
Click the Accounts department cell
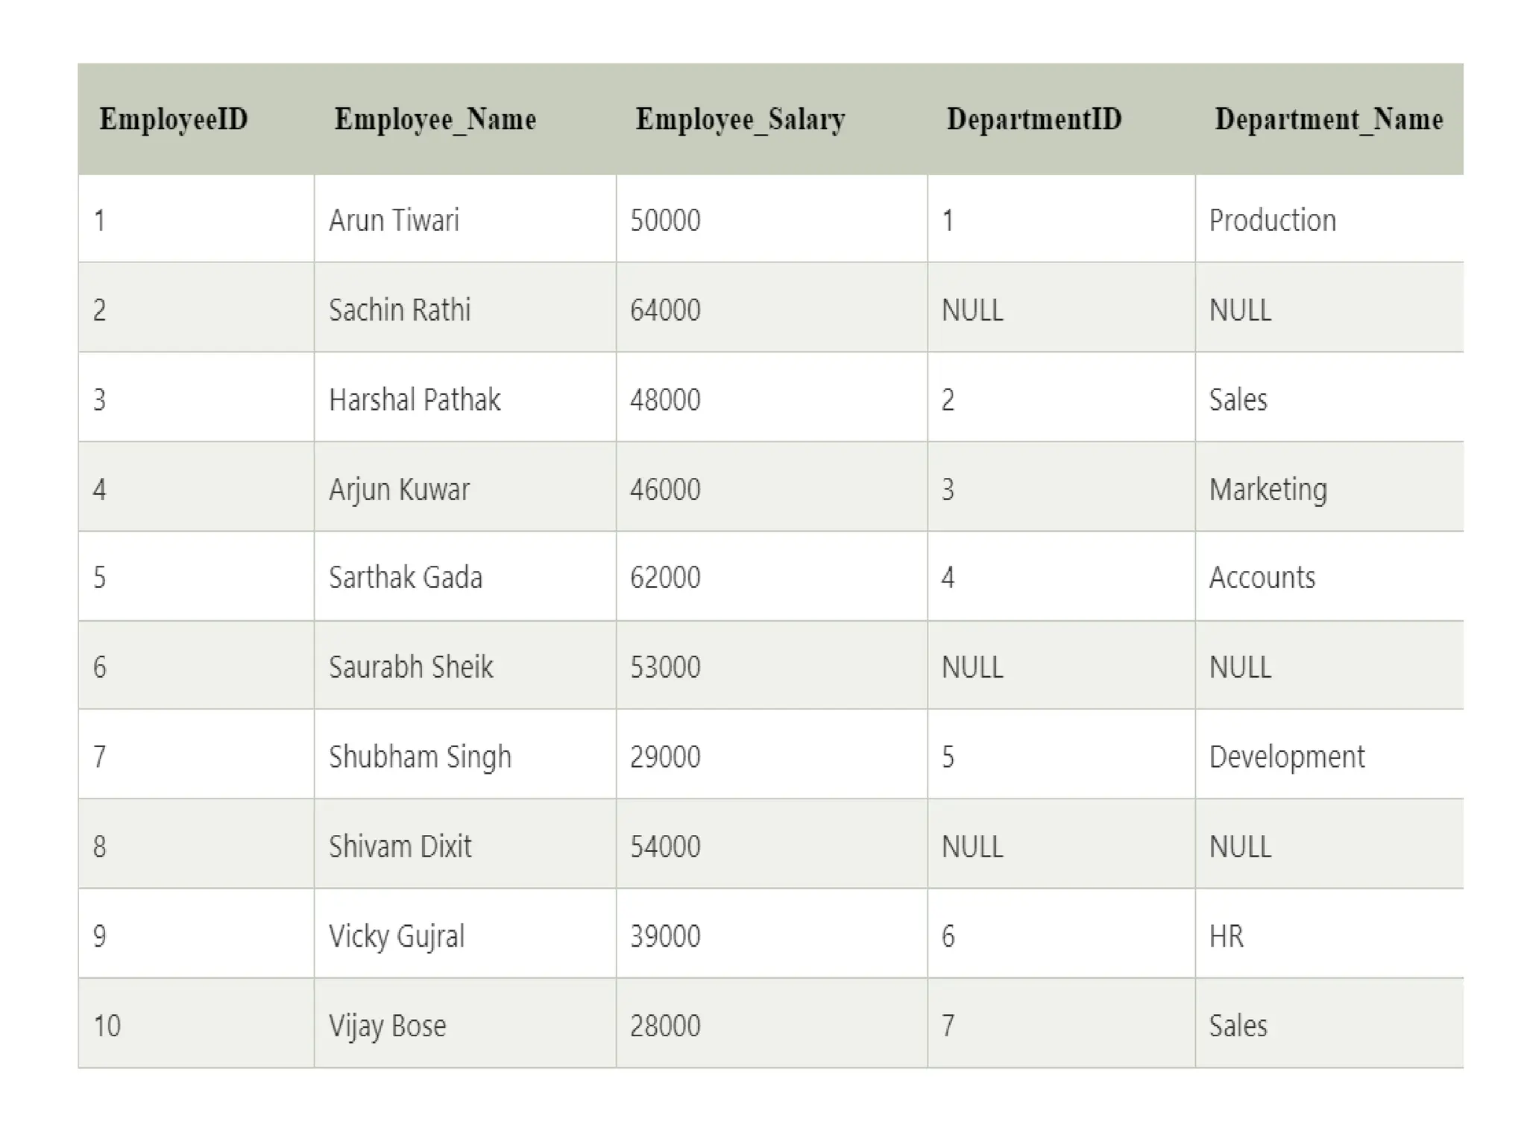click(1262, 578)
